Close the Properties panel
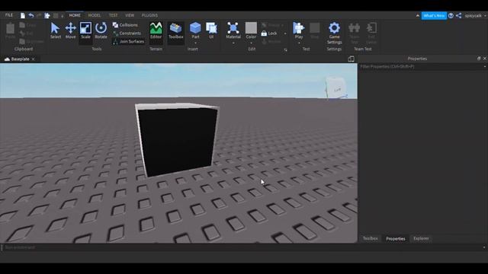Image resolution: width=488 pixels, height=274 pixels. (485, 59)
